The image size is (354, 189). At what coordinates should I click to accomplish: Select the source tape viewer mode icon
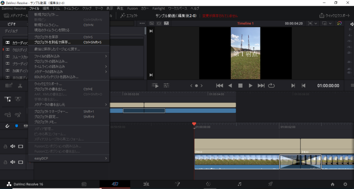coord(159,23)
